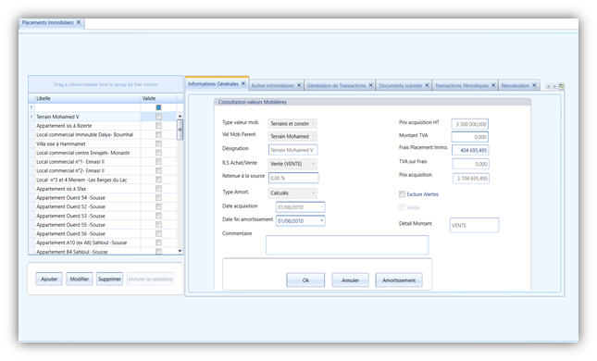Open the Date fin amortissement date picker
This screenshot has height=361, width=597.
(x=322, y=221)
